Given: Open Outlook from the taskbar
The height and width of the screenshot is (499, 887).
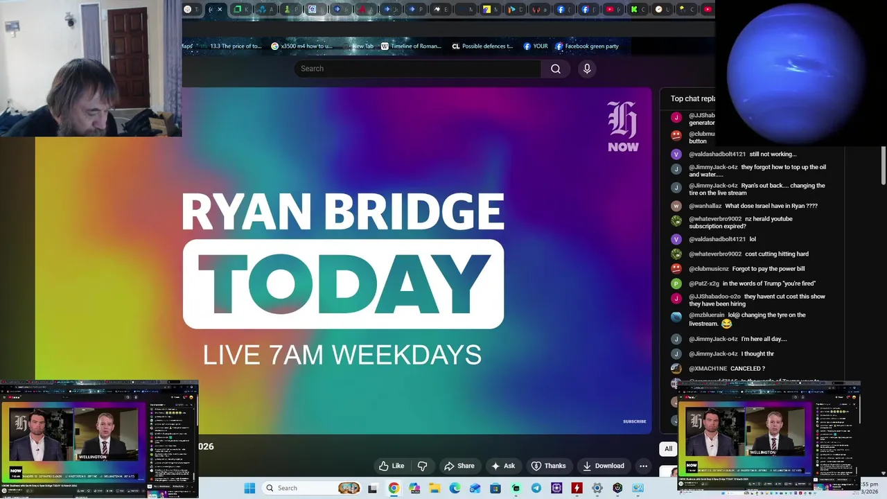Looking at the screenshot, I should point(475,488).
